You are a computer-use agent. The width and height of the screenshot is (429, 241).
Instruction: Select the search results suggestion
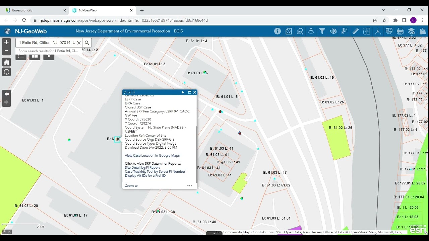pyautogui.click(x=48, y=51)
